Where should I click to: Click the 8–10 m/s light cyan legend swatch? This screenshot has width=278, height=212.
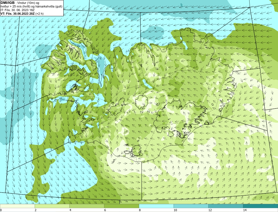coord(156,206)
